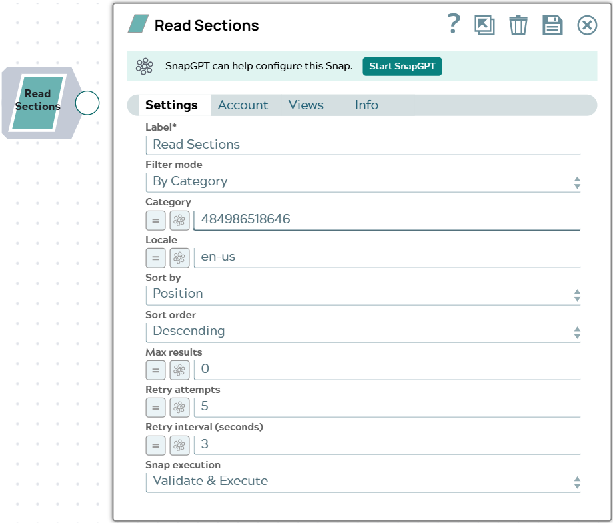Click into the Label input field
This screenshot has width=613, height=523.
point(362,145)
